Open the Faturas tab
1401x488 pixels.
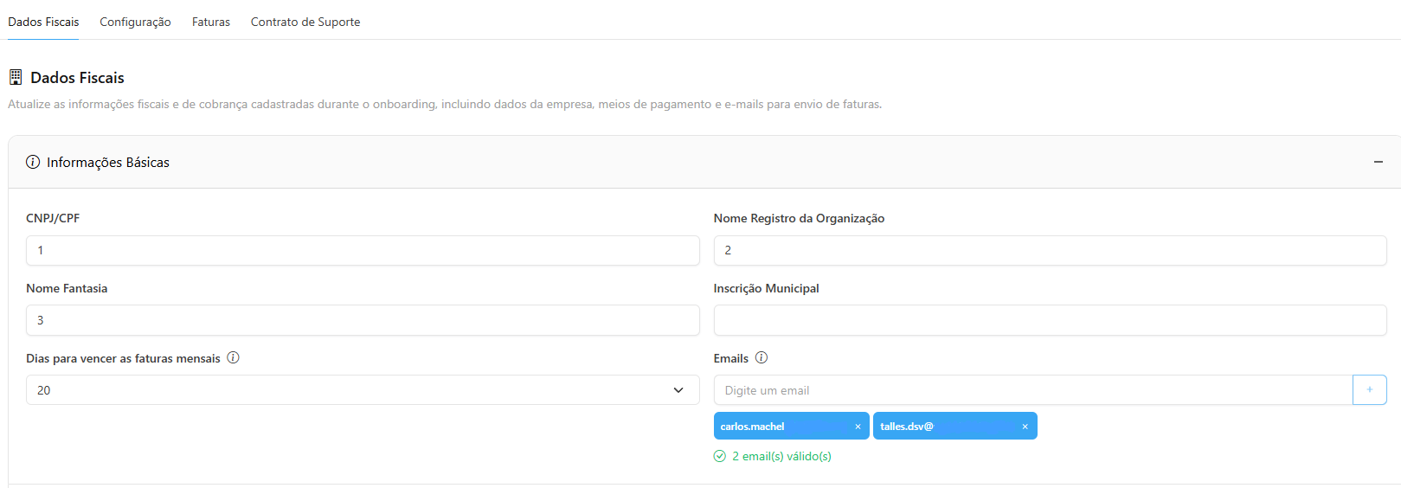coord(211,22)
